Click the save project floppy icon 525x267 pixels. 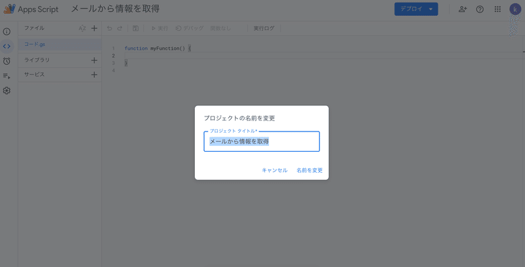click(136, 28)
